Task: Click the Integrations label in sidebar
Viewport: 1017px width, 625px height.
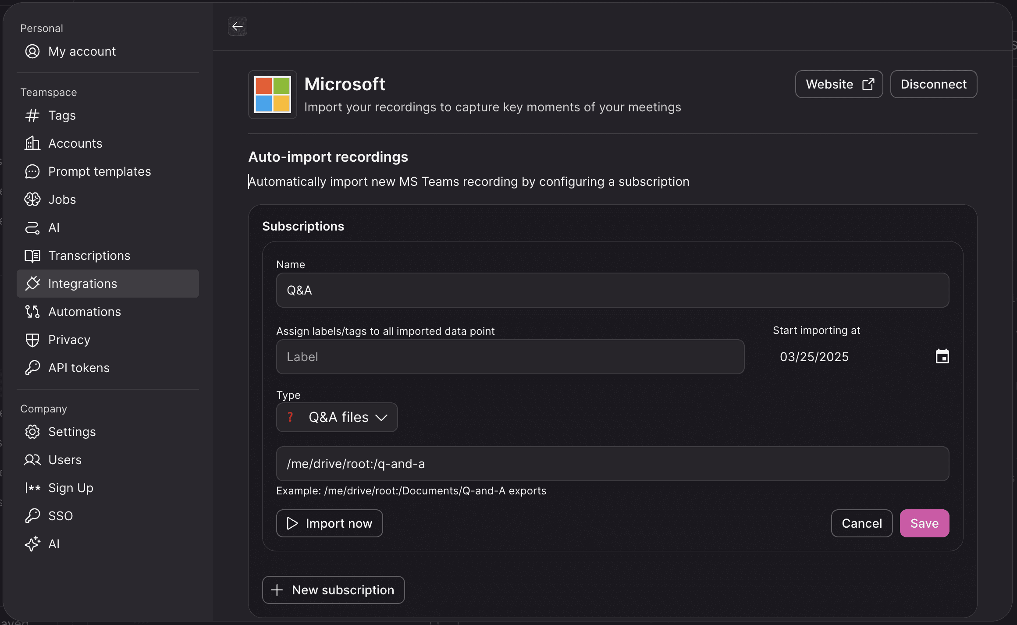Action: click(x=82, y=284)
